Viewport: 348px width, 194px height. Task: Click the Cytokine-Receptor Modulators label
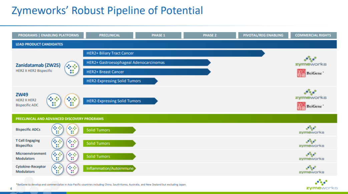(x=31, y=169)
